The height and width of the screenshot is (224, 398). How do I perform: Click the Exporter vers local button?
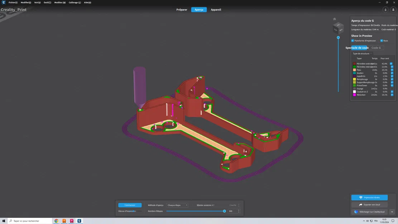(369, 205)
